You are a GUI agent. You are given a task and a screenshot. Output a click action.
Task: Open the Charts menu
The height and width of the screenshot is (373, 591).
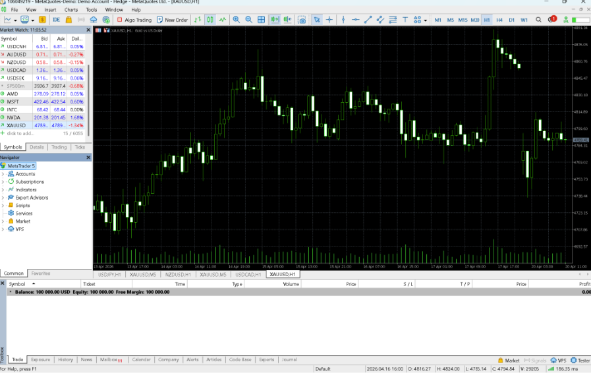(x=71, y=10)
